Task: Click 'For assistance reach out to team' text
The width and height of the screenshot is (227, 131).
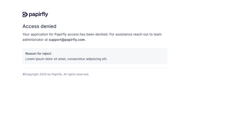Action: pyautogui.click(x=135, y=35)
